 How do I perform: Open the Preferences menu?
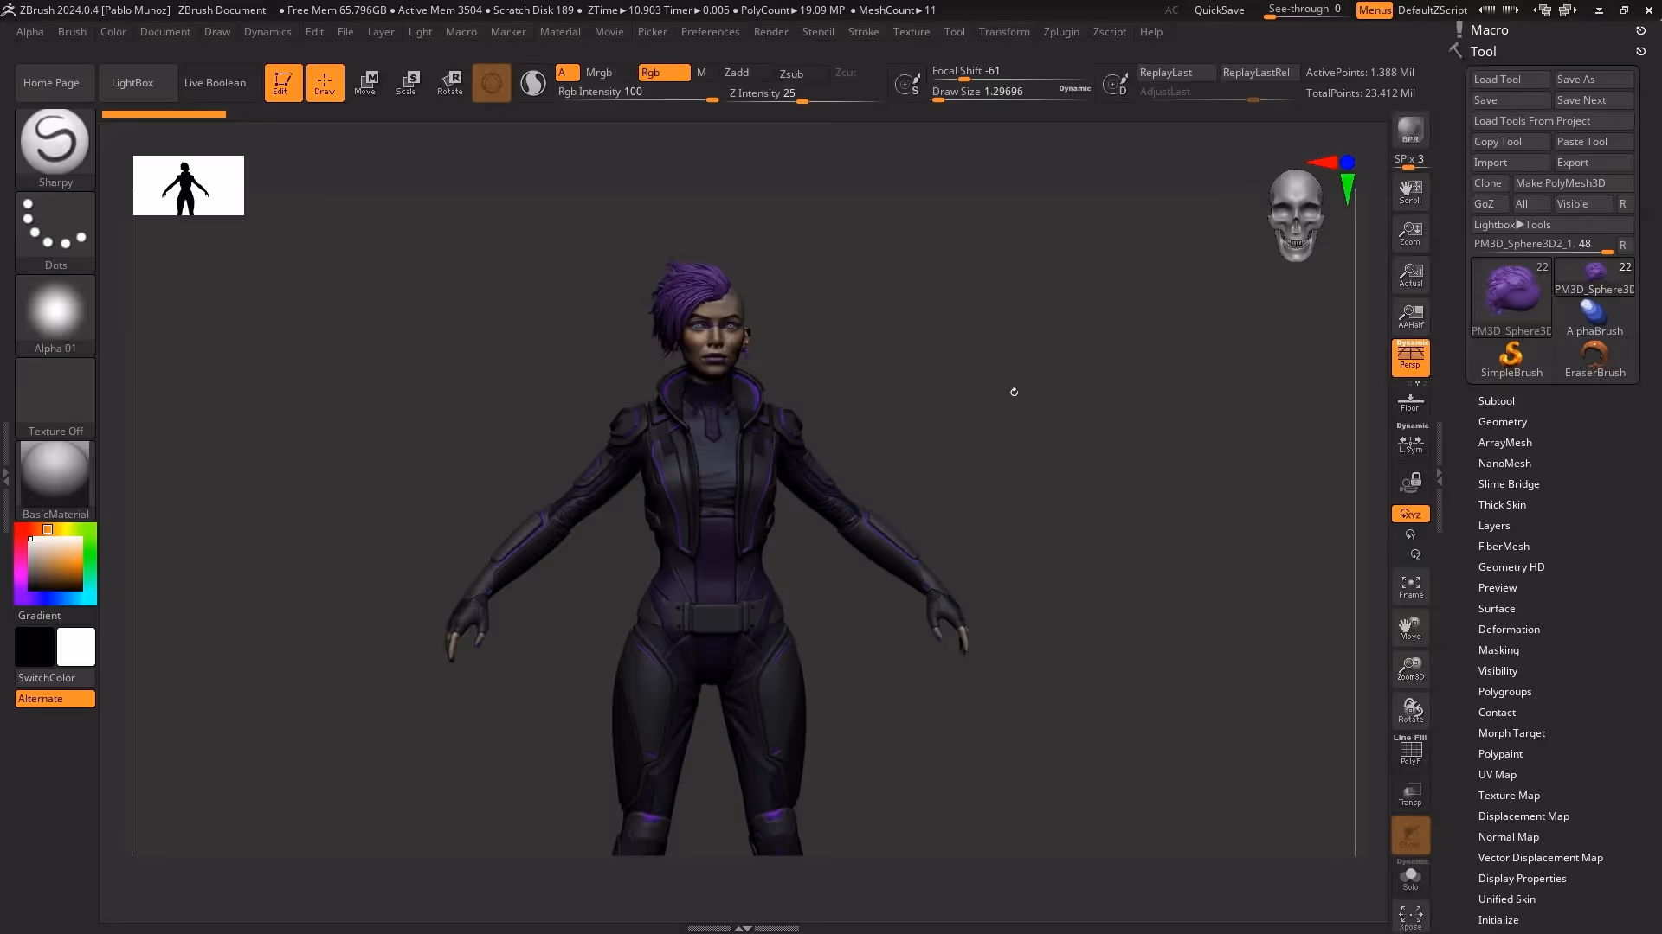pyautogui.click(x=710, y=32)
